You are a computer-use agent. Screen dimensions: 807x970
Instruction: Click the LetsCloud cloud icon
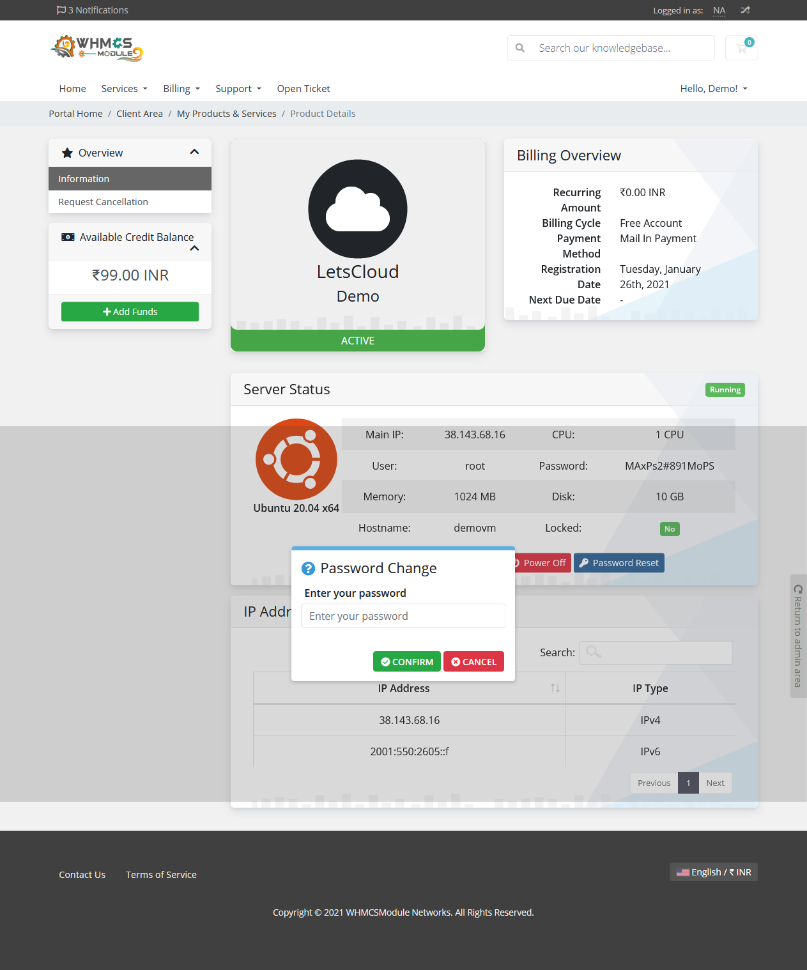pos(358,209)
